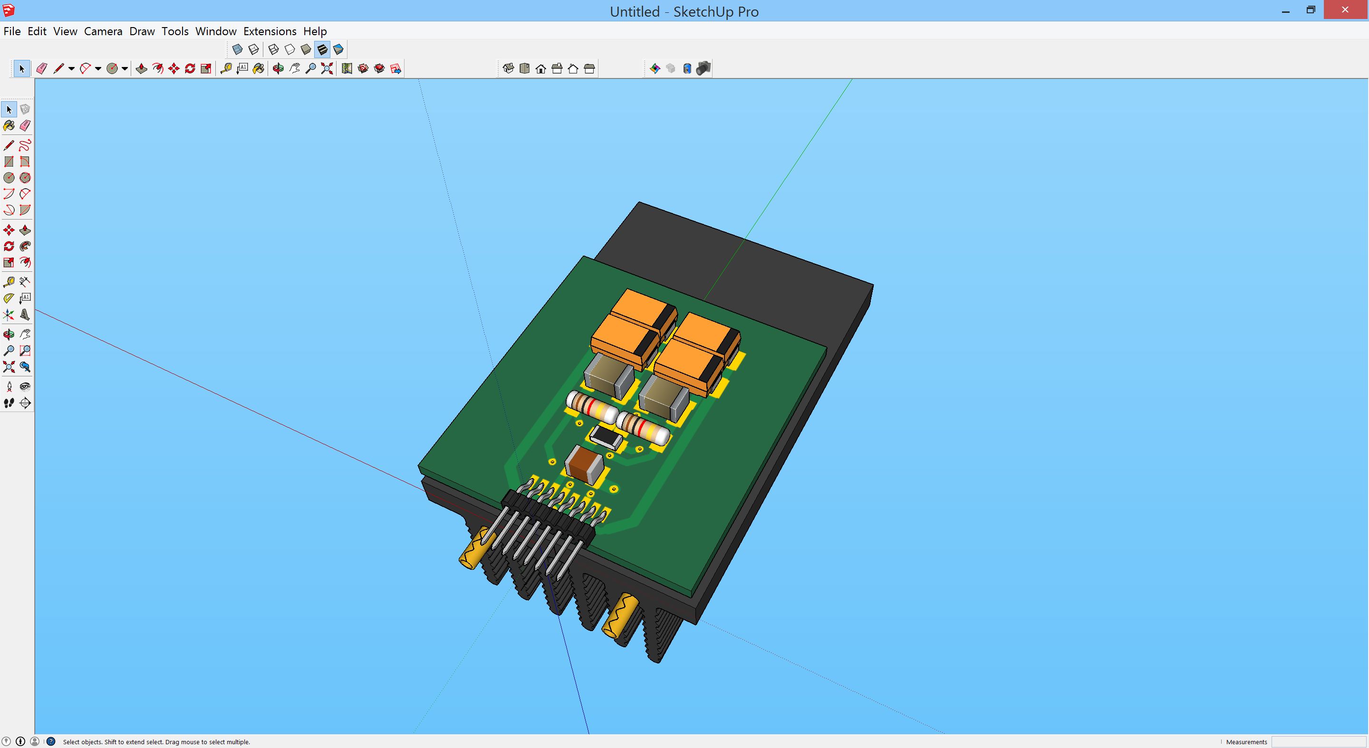Activate the Follow Me tool
Image resolution: width=1369 pixels, height=748 pixels.
click(x=24, y=247)
